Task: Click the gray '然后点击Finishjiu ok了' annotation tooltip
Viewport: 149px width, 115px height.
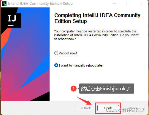Action: click(x=107, y=89)
